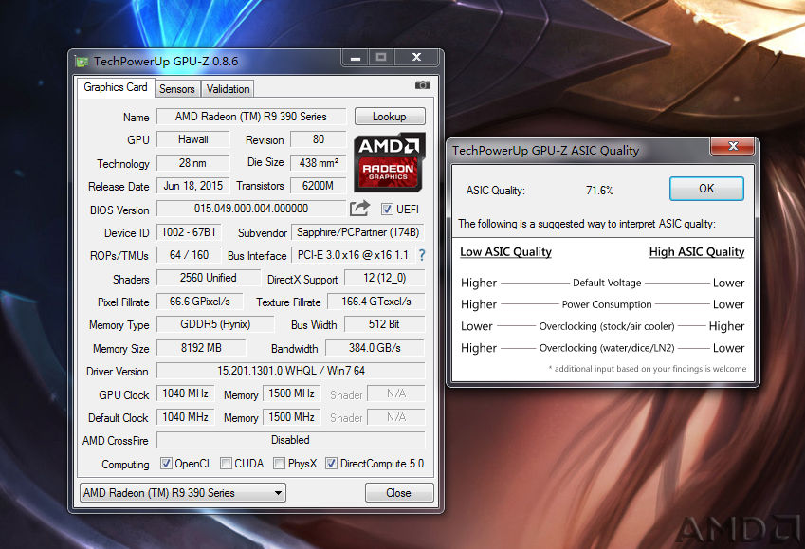
Task: Open the Validation tab
Action: point(228,89)
